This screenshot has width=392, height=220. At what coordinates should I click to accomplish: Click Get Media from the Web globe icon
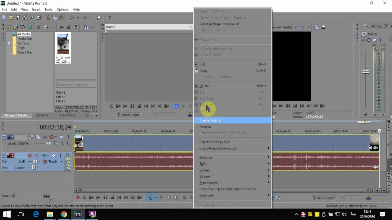tap(29, 27)
